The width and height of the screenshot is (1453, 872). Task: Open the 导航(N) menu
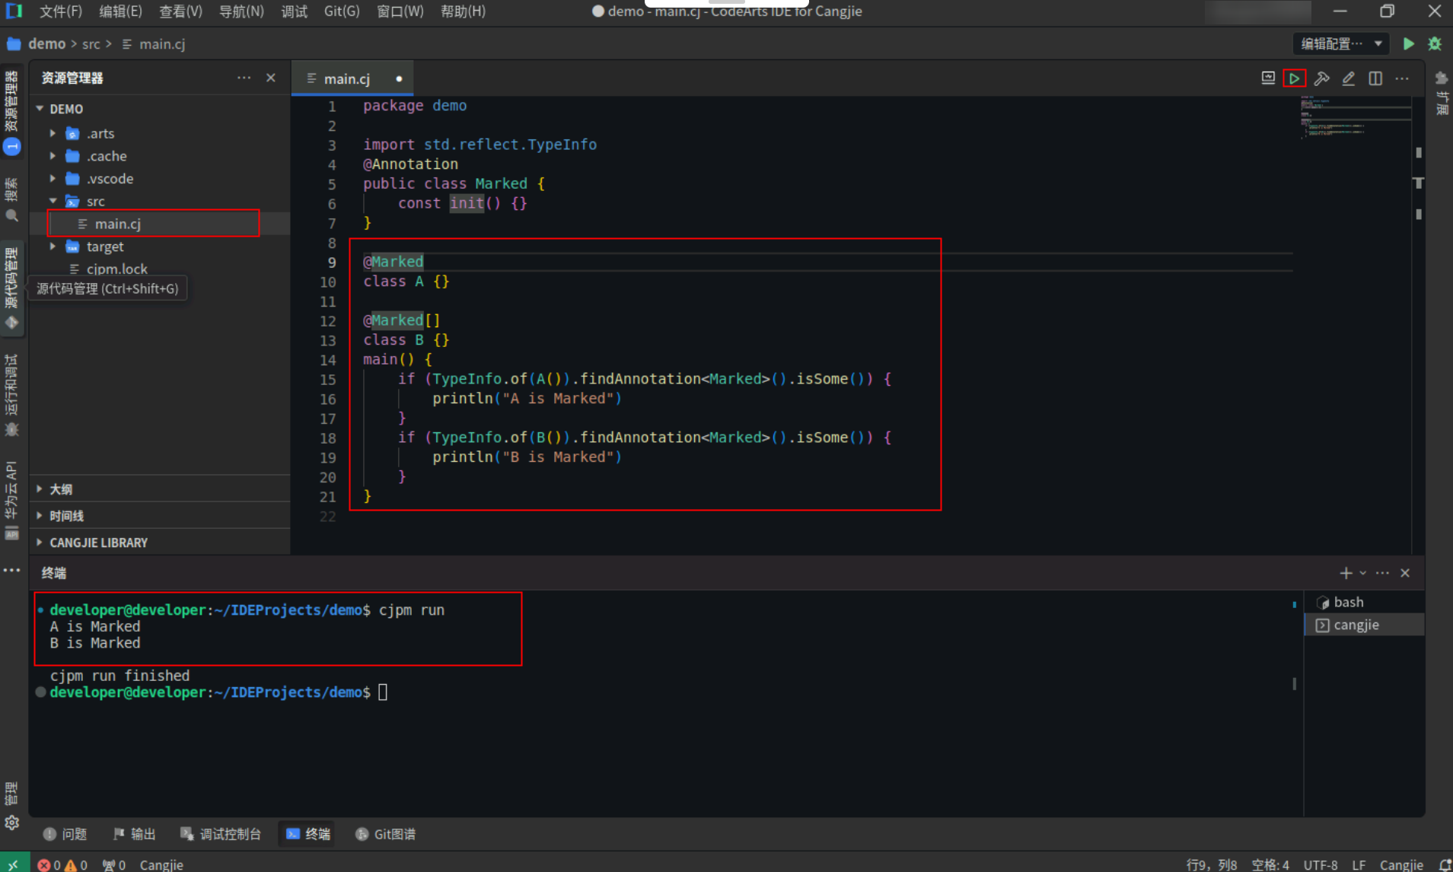click(241, 11)
